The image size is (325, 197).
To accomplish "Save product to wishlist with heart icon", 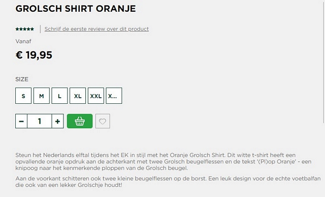I will (103, 121).
